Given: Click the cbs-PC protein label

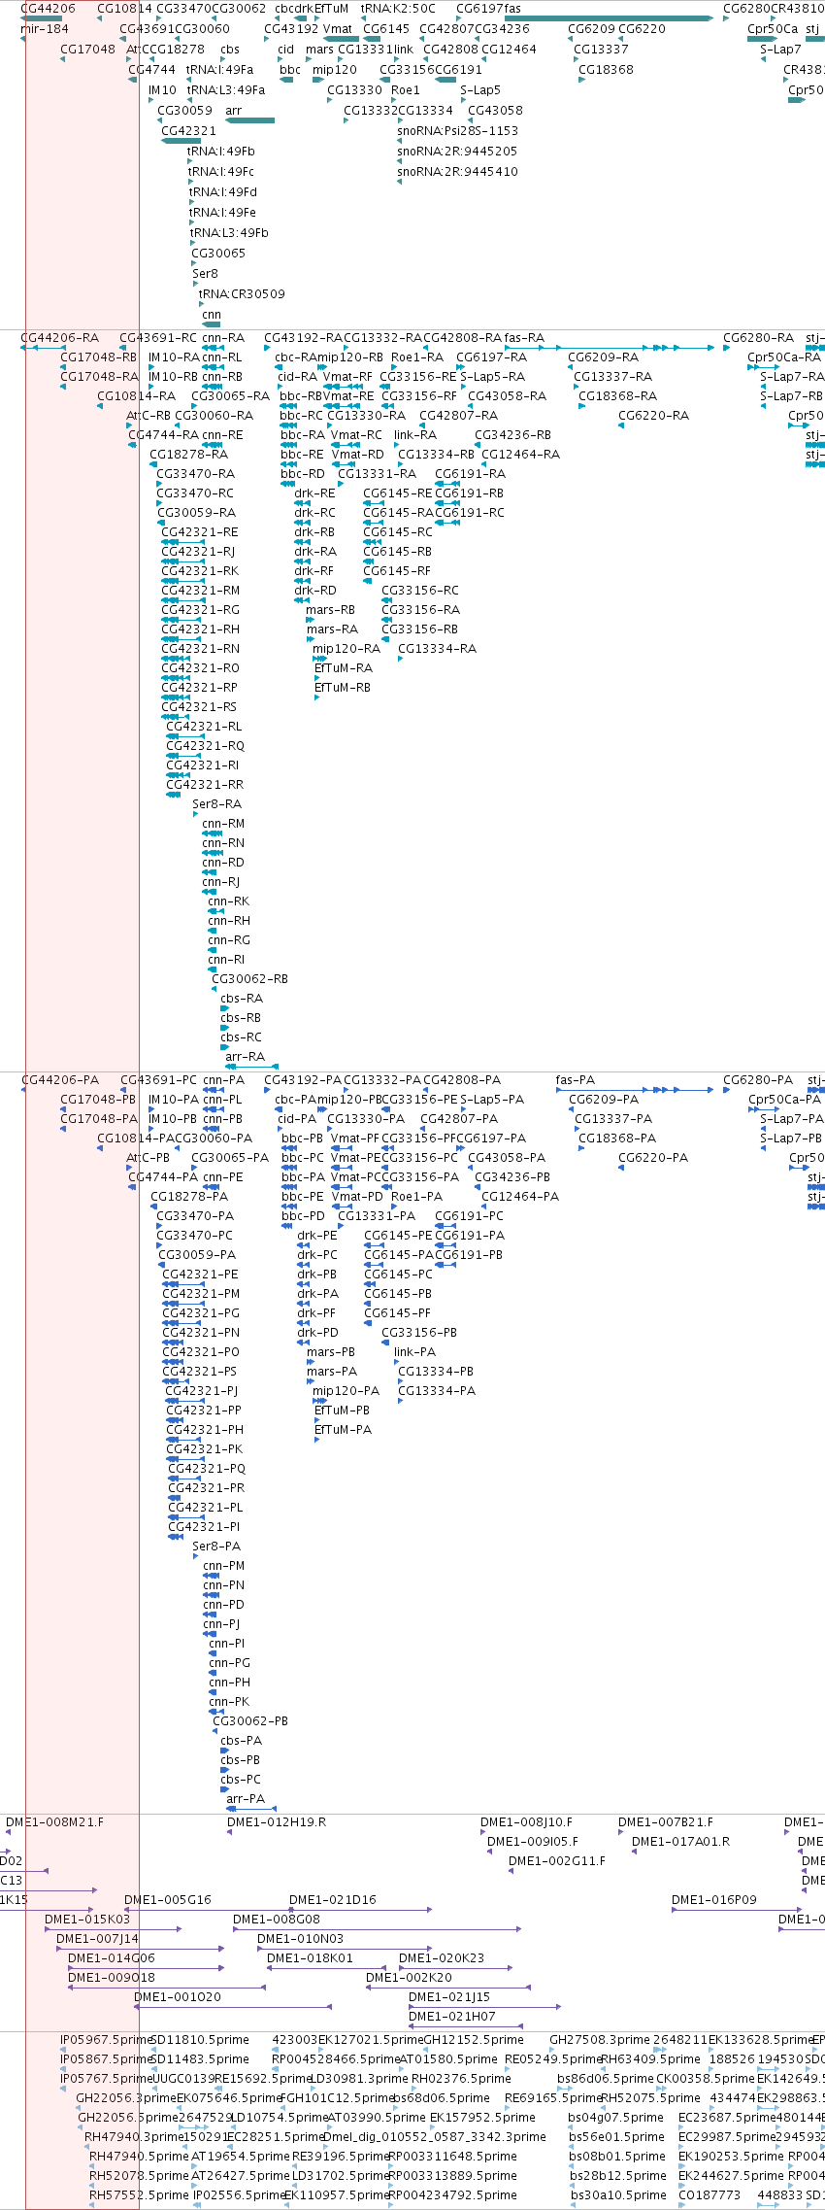Looking at the screenshot, I should [241, 1780].
